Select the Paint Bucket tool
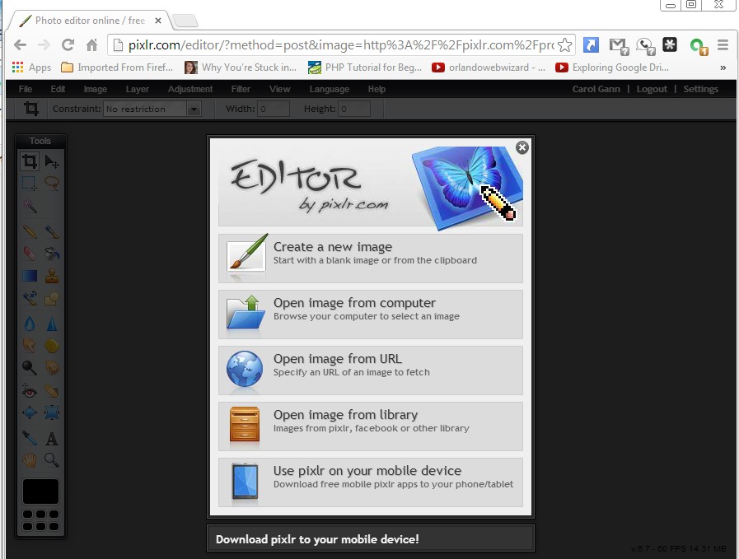The image size is (739, 559). 52,254
